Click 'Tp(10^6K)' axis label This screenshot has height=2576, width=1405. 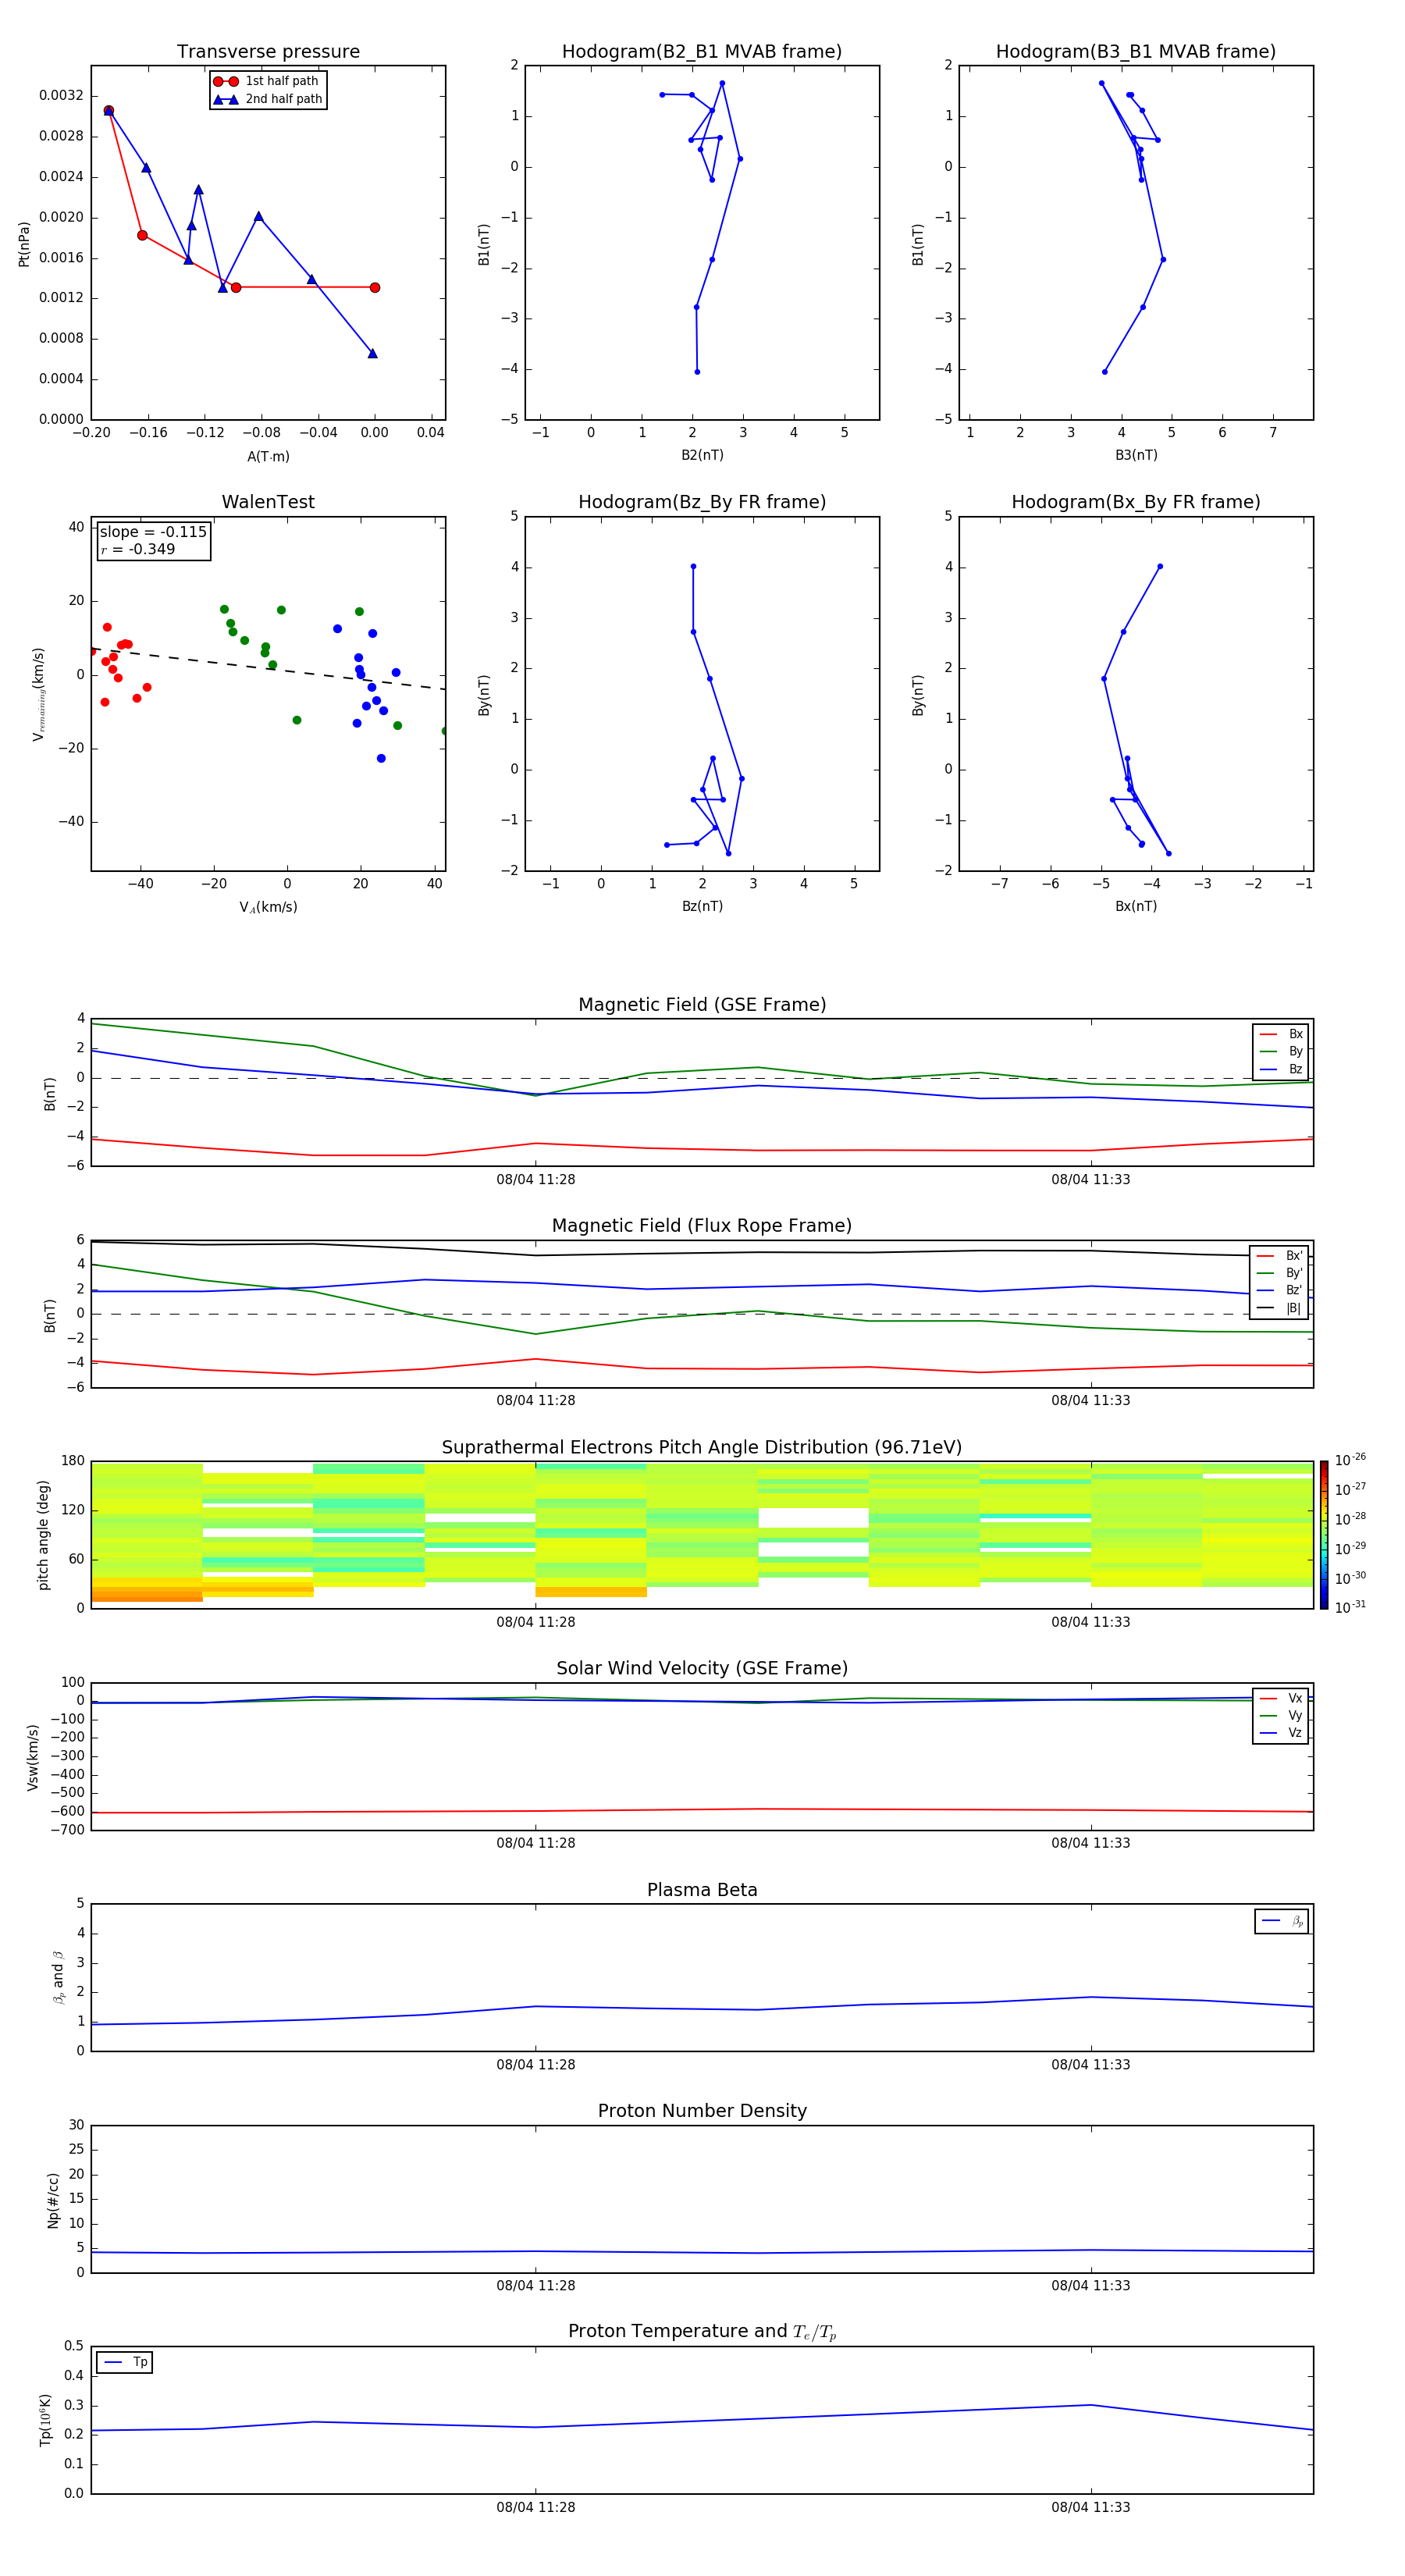[45, 2420]
